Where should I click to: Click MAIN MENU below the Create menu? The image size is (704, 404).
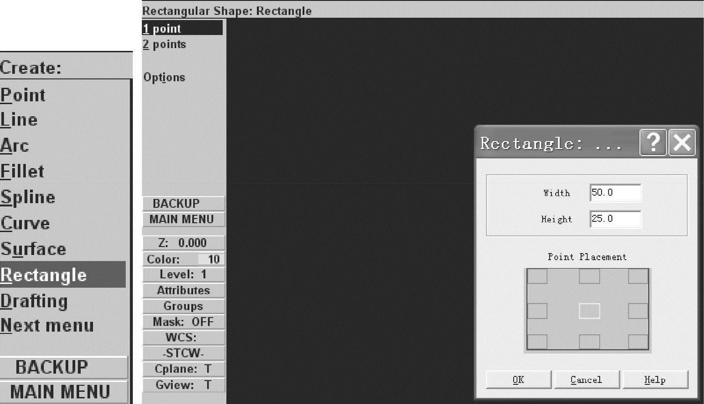point(64,392)
